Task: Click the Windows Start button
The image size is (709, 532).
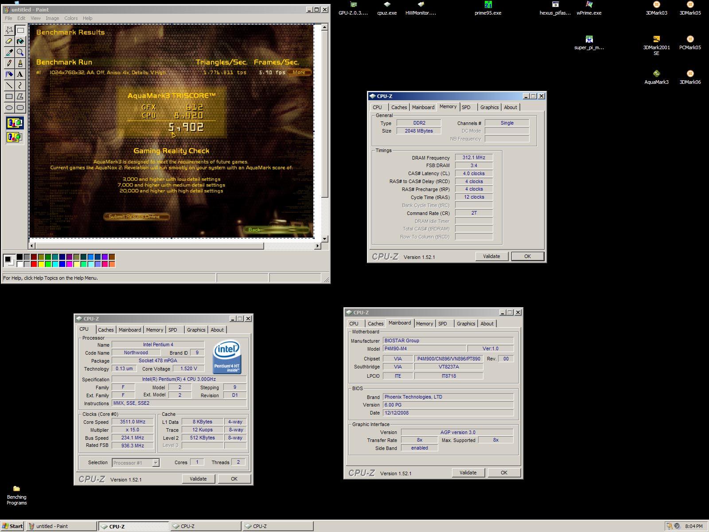Action: [12, 526]
